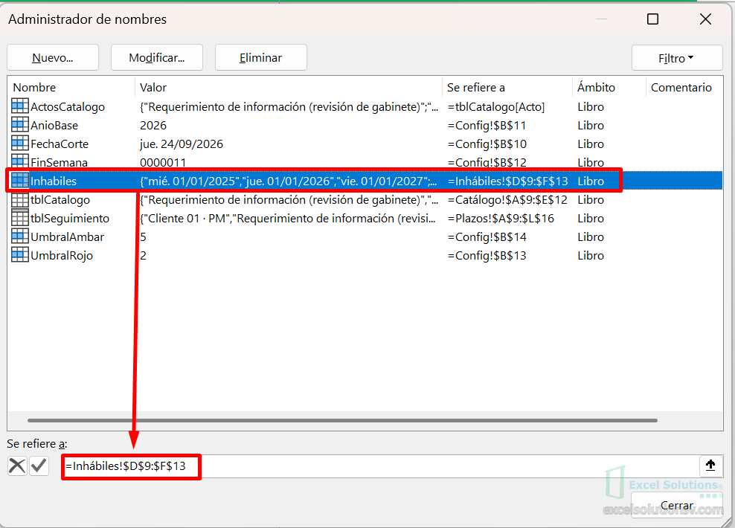735x528 pixels.
Task: Click the tblSeguimiento table icon
Action: point(19,218)
